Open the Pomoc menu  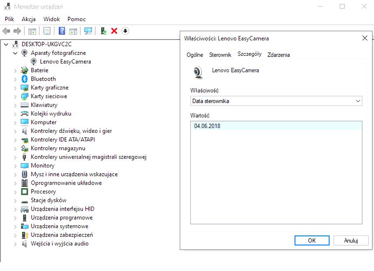[x=77, y=19]
